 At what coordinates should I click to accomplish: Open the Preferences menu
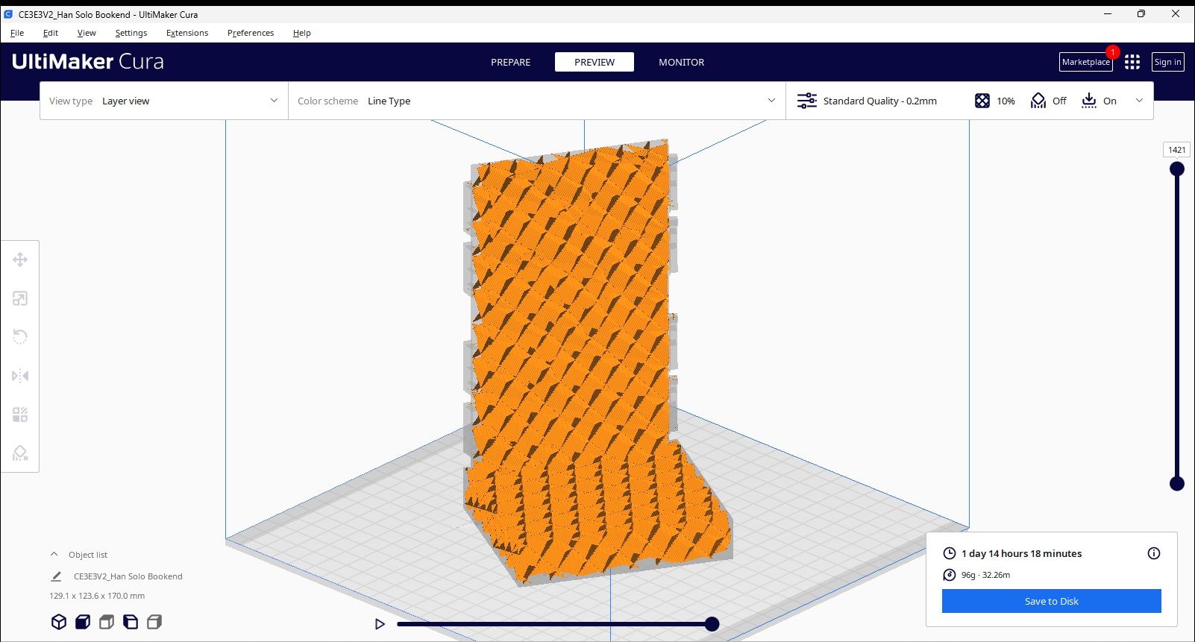click(251, 33)
